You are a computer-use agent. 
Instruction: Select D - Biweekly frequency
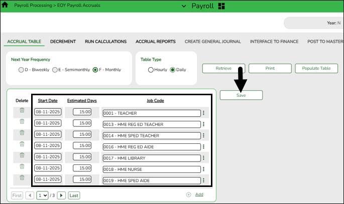[21, 70]
